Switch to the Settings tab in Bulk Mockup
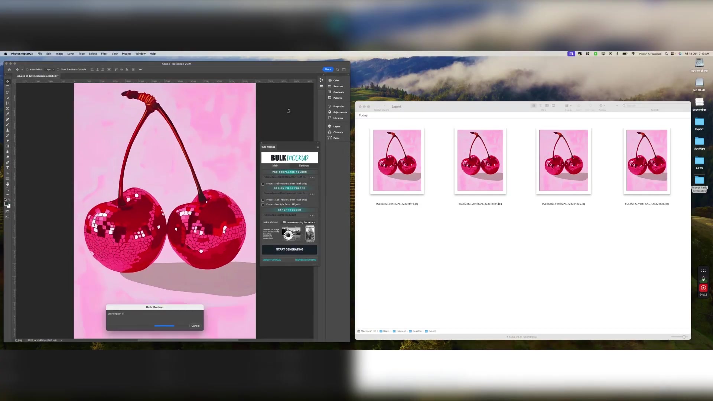713x401 pixels. click(304, 166)
